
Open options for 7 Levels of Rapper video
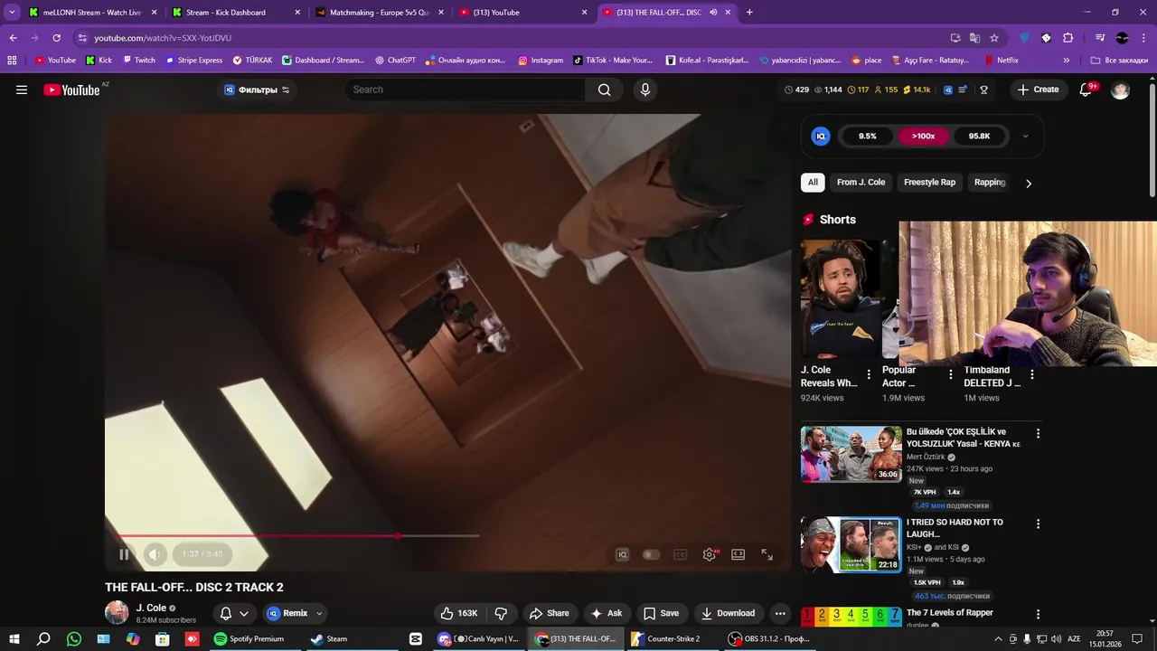point(1038,614)
